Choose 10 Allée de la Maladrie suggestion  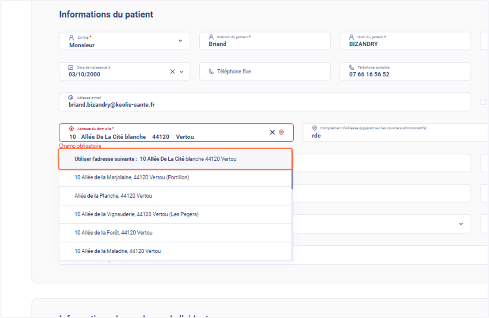pos(176,251)
